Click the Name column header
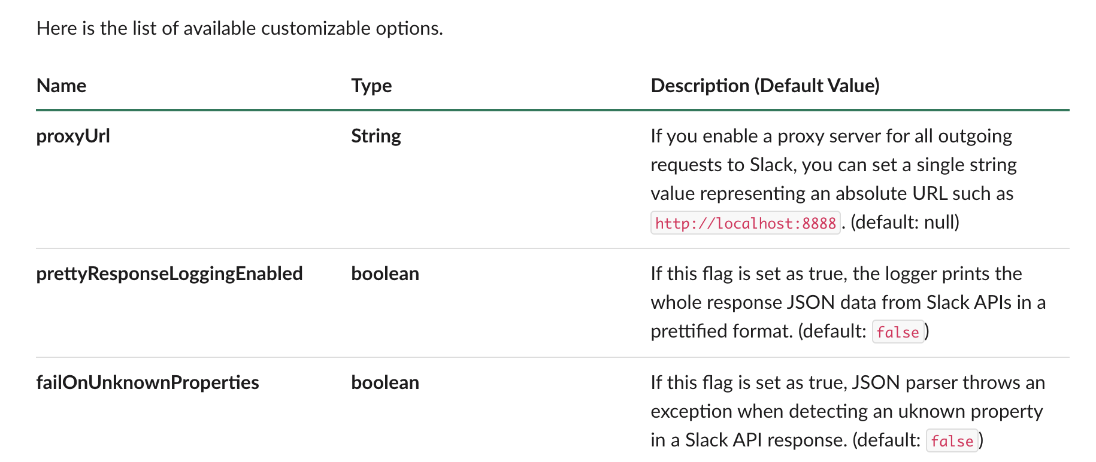This screenshot has width=1096, height=462. click(x=61, y=86)
